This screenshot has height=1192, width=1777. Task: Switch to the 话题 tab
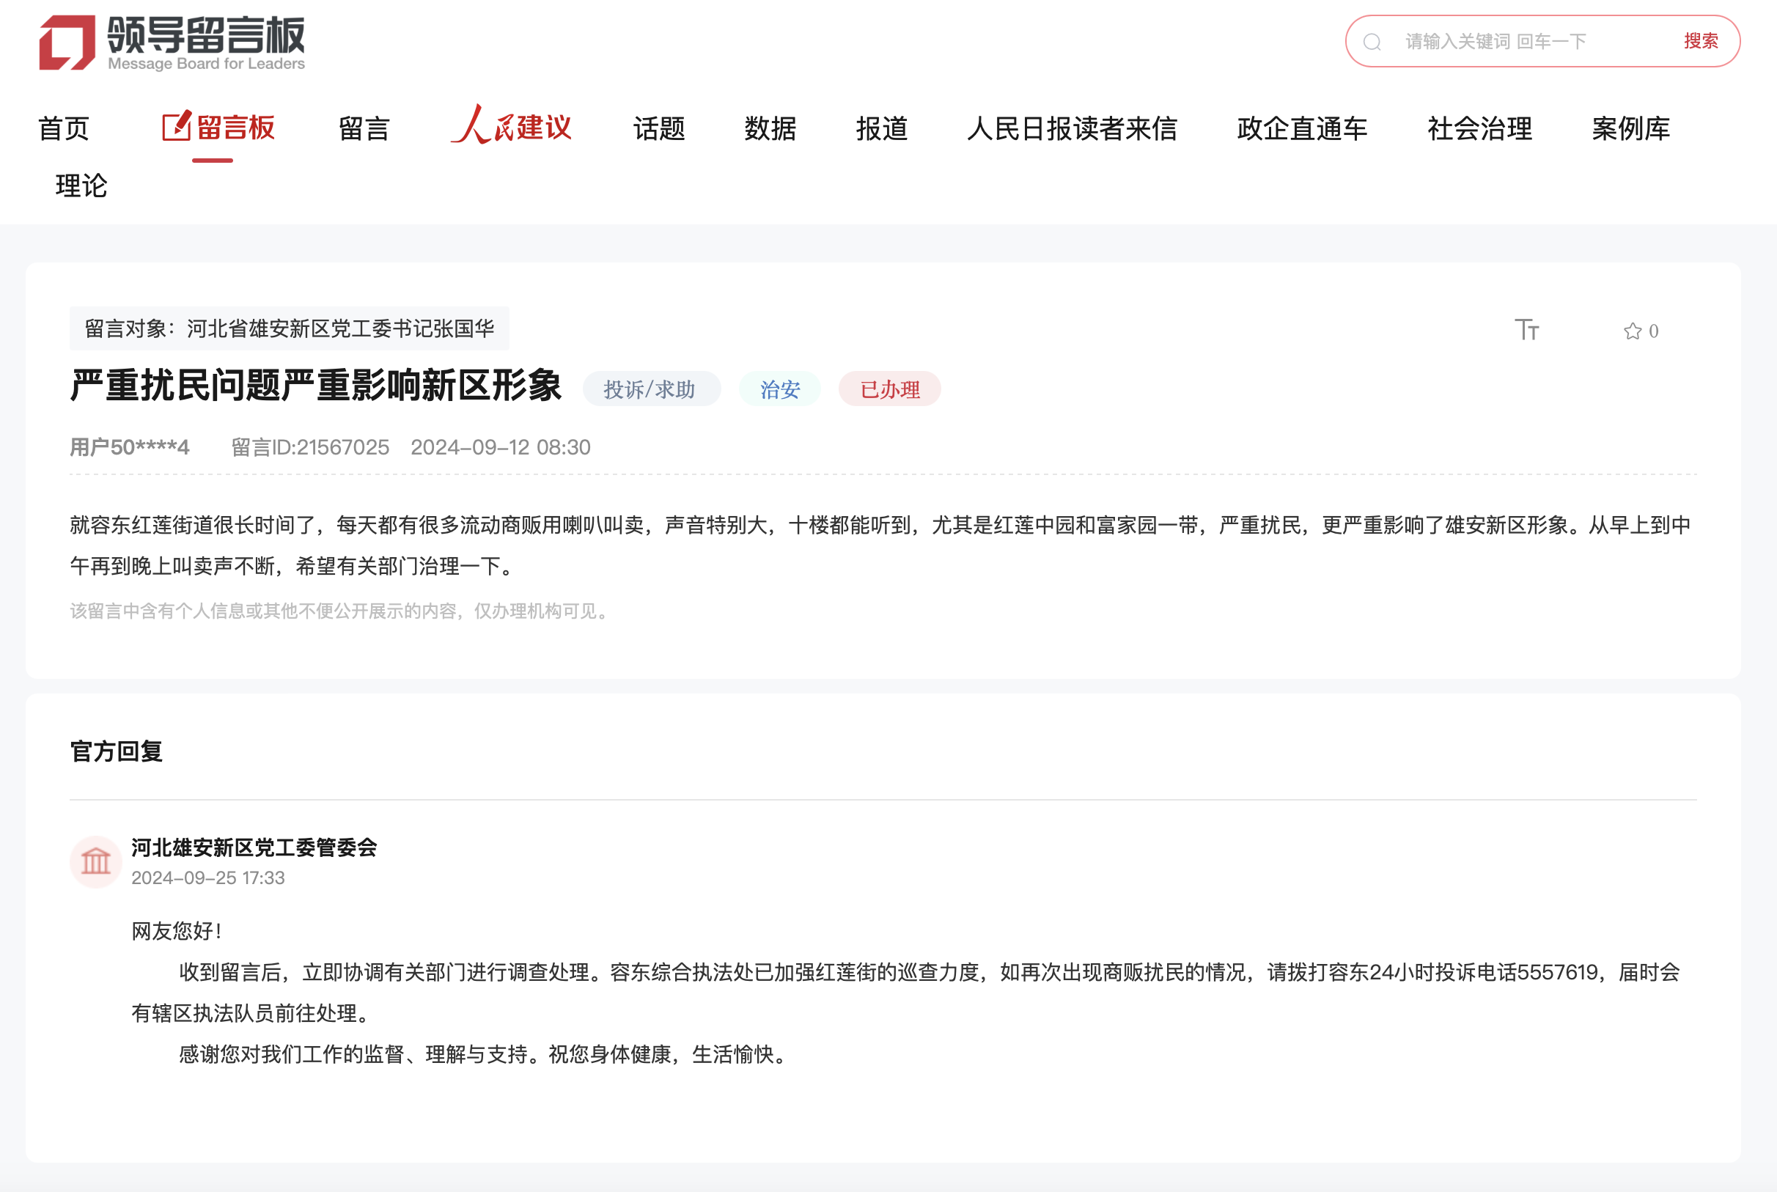point(658,128)
